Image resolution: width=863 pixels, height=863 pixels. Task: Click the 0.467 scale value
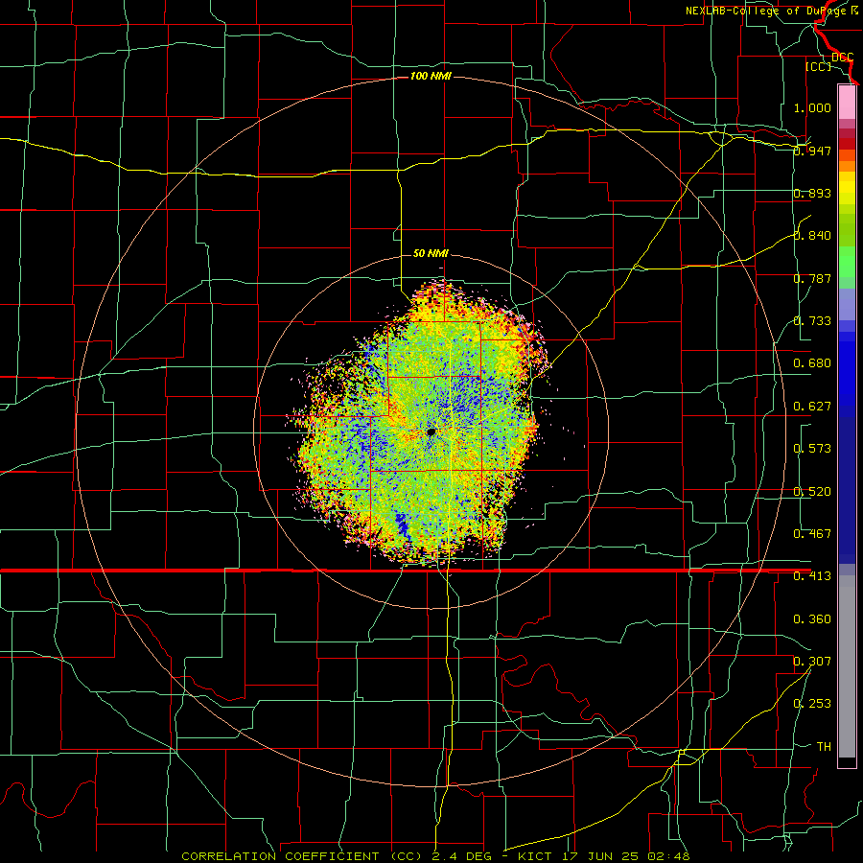coord(812,534)
